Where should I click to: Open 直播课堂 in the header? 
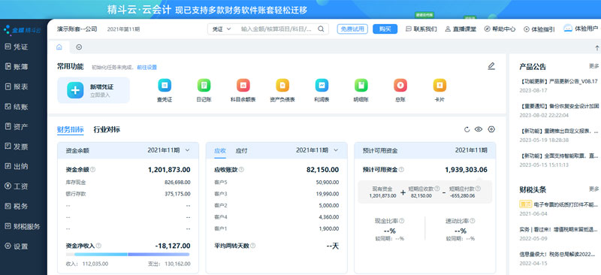click(461, 29)
